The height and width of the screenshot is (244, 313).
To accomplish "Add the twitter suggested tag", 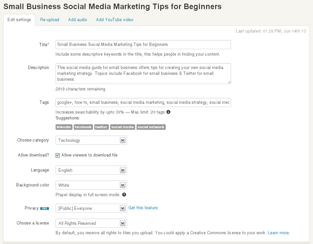I will (101, 127).
